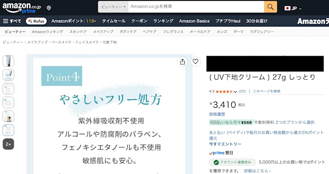Expand rating breakdown chevron next to stars
The image size is (329, 174).
[235, 92]
